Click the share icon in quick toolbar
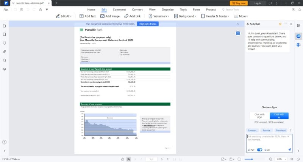This screenshot has width=303, height=162. click(41, 9)
